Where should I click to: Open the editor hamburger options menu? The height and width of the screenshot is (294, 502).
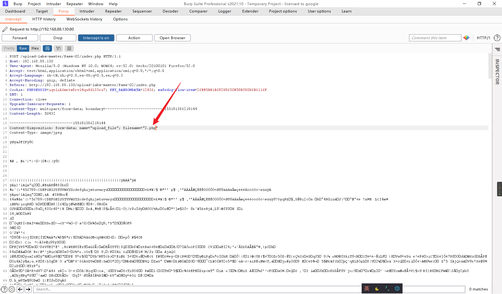[69, 48]
